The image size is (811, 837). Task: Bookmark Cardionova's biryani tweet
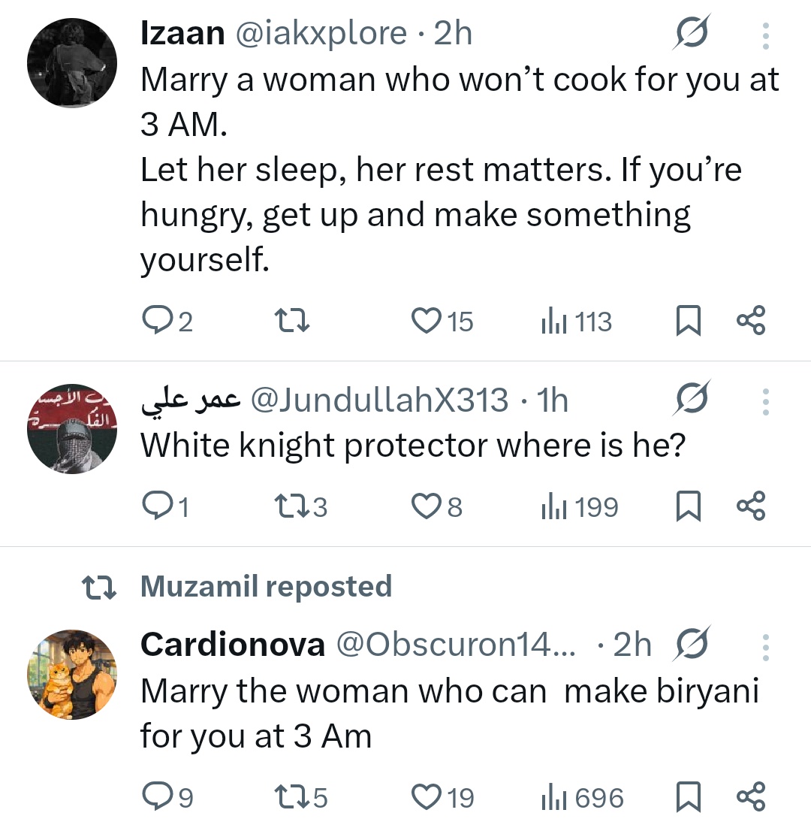(x=689, y=797)
